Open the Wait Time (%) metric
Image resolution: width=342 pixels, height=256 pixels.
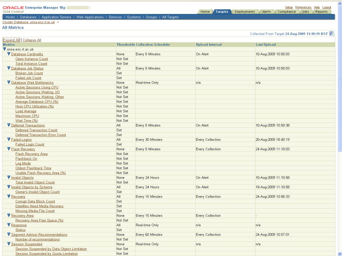point(26,121)
